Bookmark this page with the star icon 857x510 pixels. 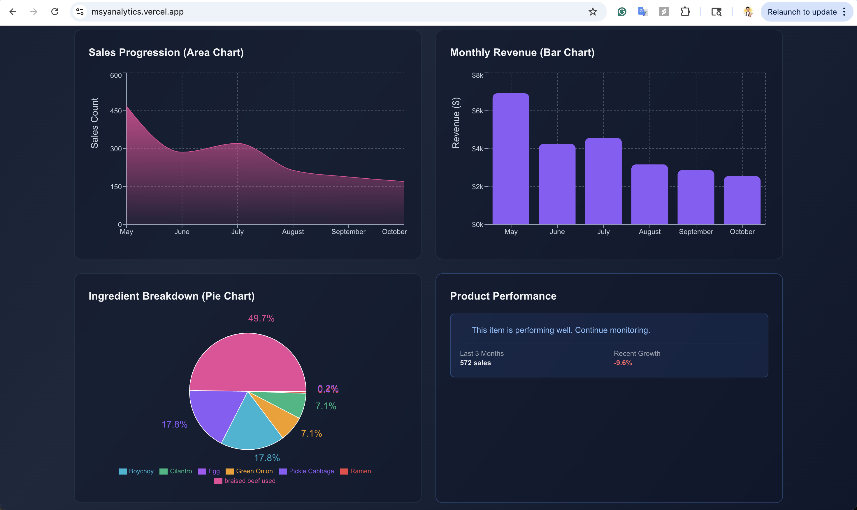pyautogui.click(x=593, y=12)
